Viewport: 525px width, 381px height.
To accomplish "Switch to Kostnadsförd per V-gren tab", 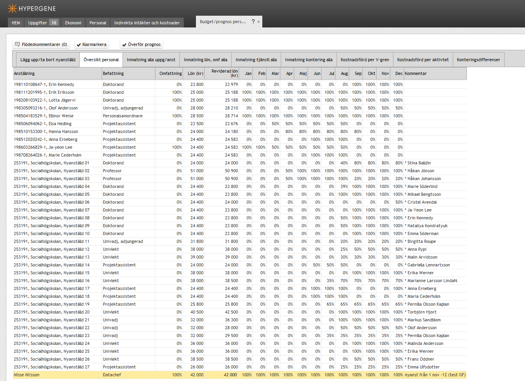I will point(365,60).
